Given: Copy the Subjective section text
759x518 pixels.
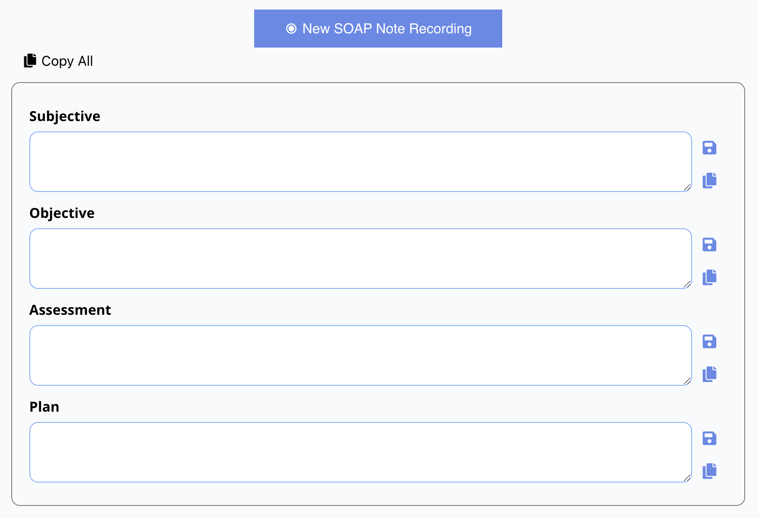Looking at the screenshot, I should pyautogui.click(x=709, y=180).
